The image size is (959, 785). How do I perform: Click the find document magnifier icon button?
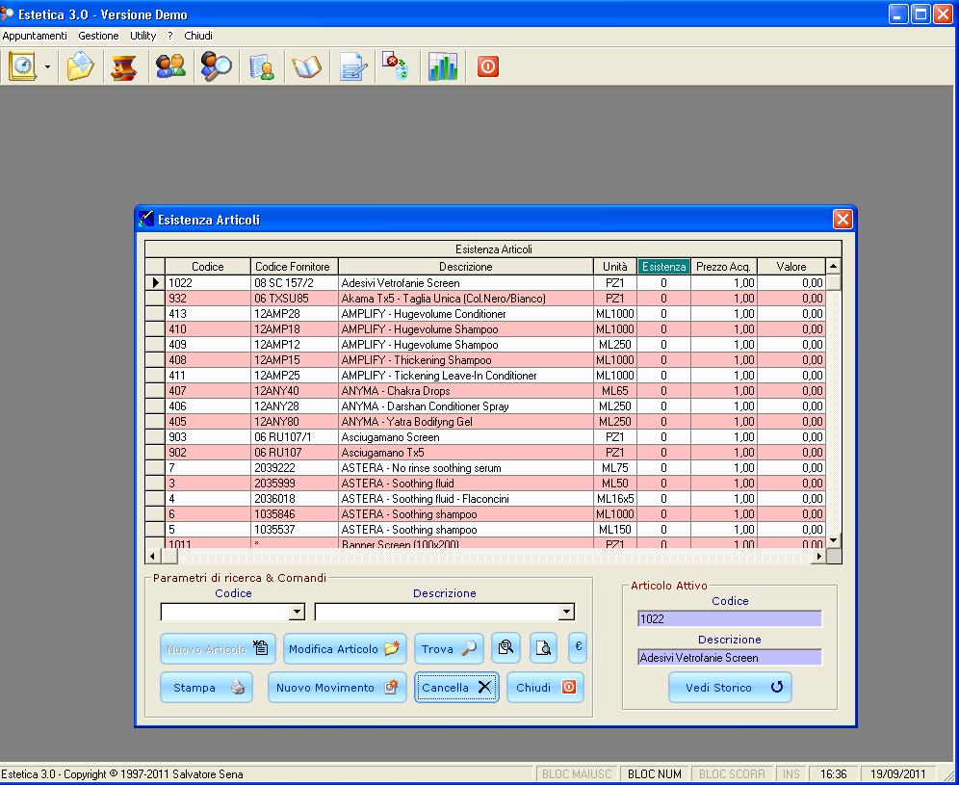tap(505, 648)
